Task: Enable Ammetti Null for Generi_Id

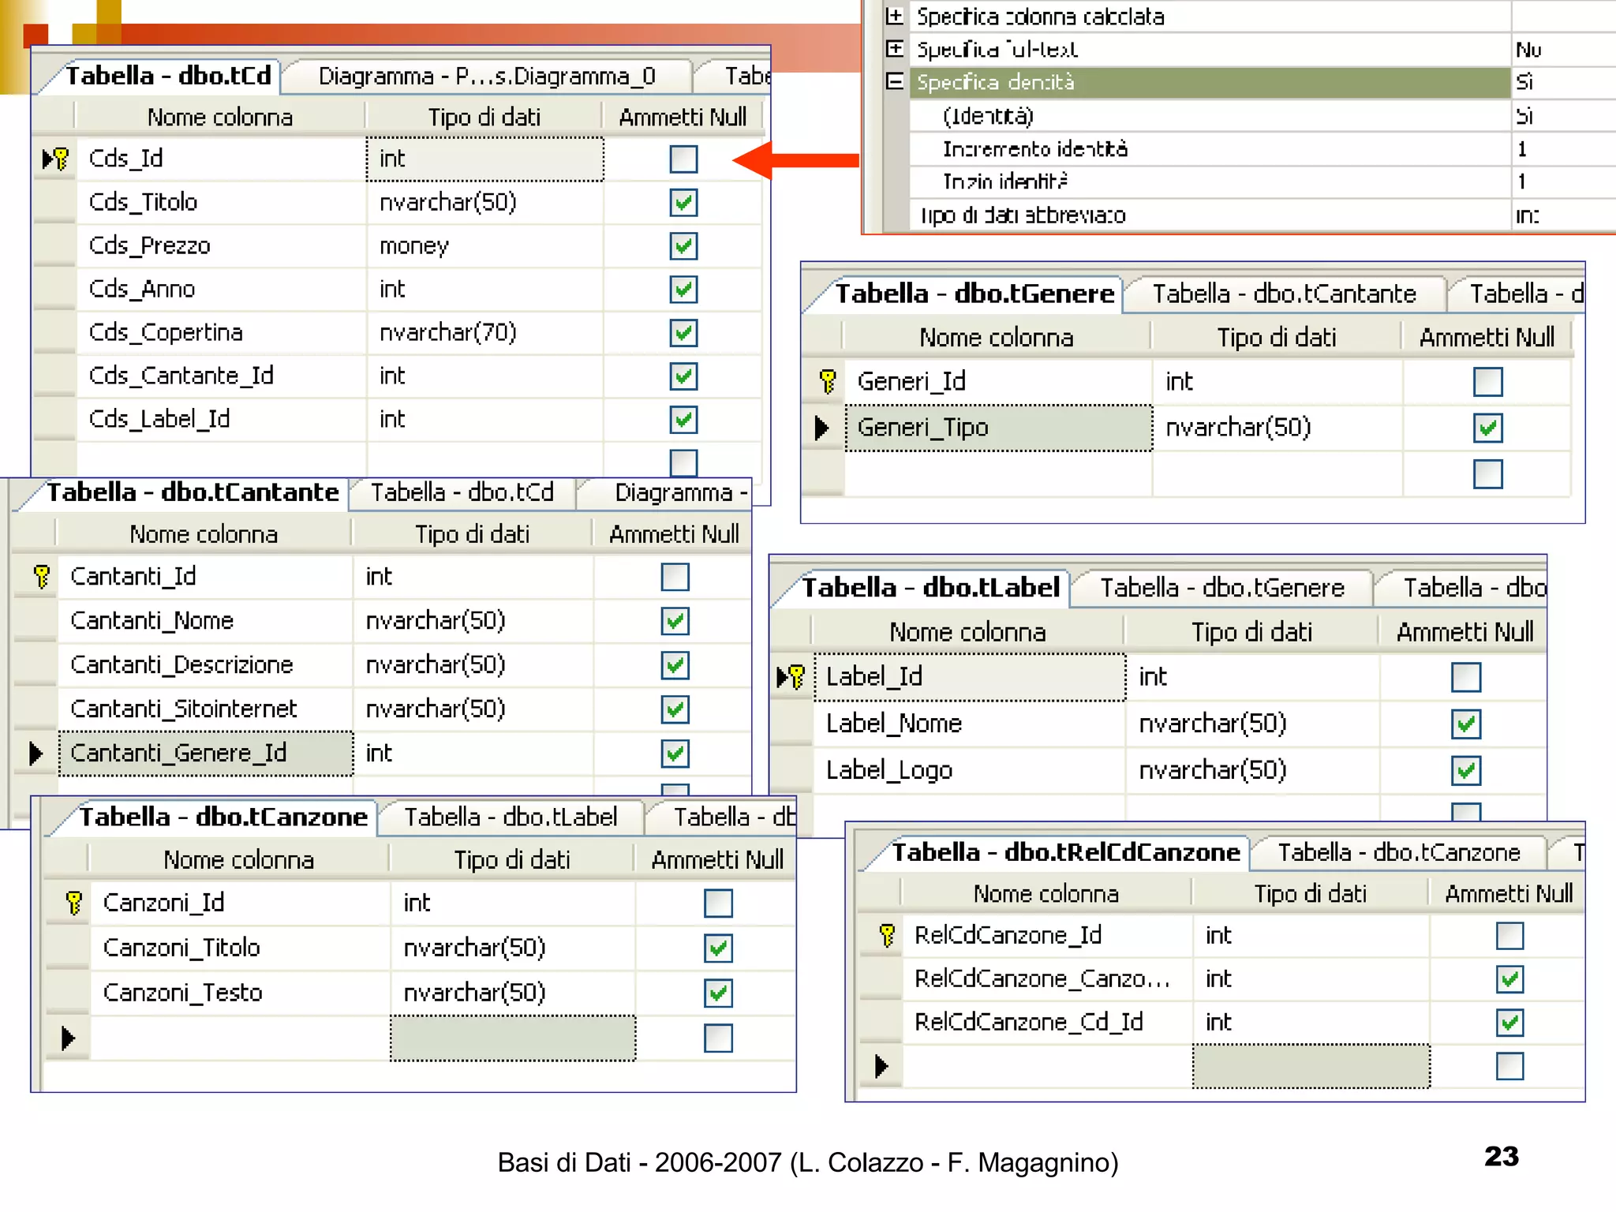Action: [x=1487, y=382]
